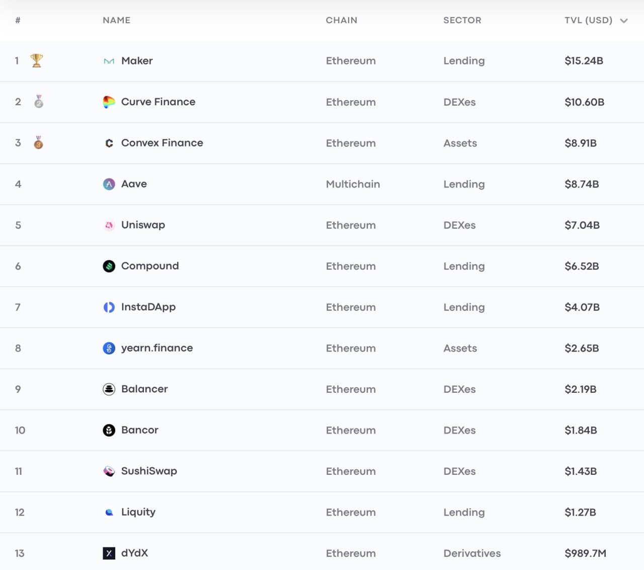Click the Maker protocol logo icon

pos(109,61)
